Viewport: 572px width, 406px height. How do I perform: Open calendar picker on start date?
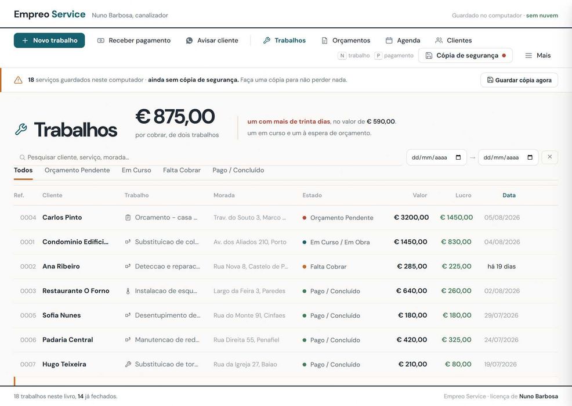[458, 157]
